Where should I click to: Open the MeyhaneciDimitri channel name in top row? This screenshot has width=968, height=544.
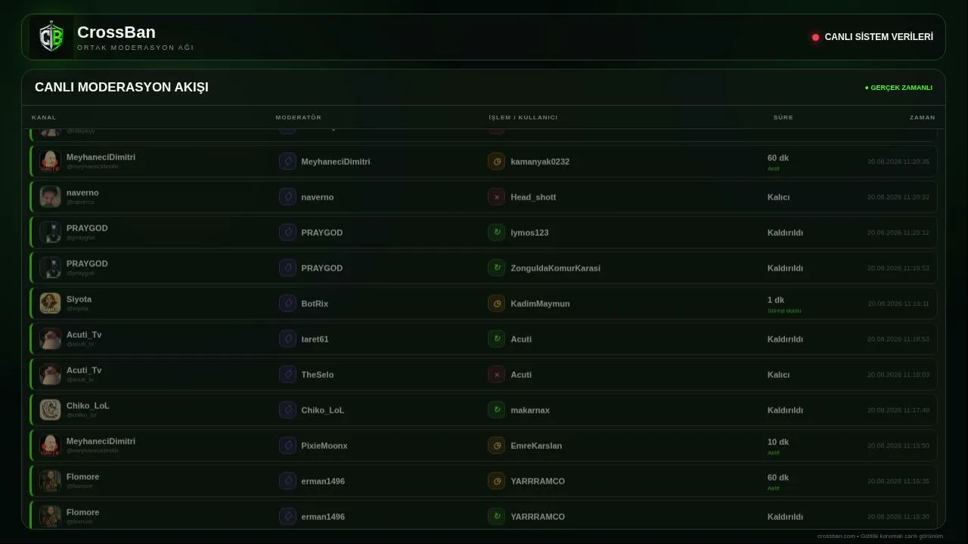tap(101, 157)
